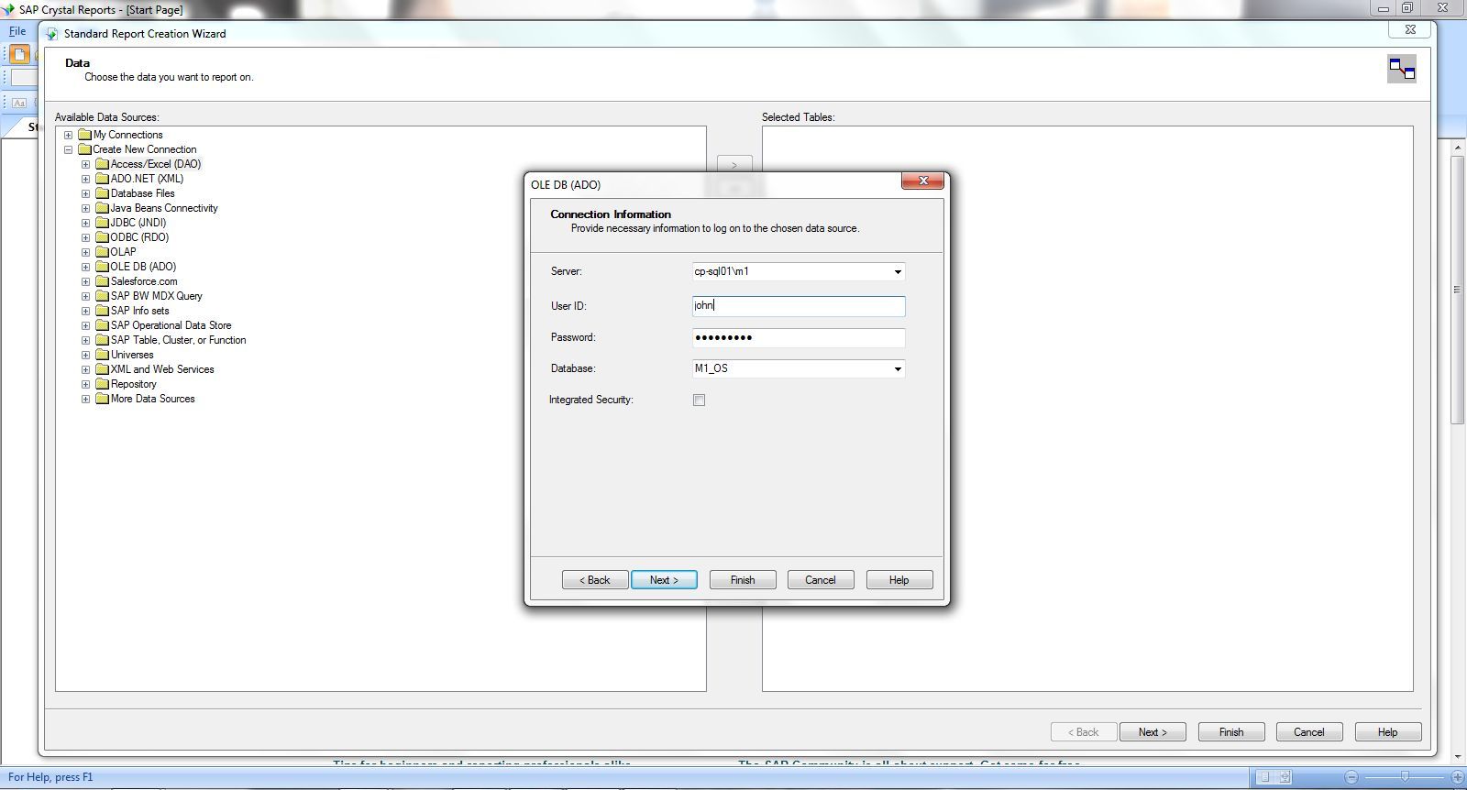Click the OLE DB (ADO) folder icon

pyautogui.click(x=102, y=267)
